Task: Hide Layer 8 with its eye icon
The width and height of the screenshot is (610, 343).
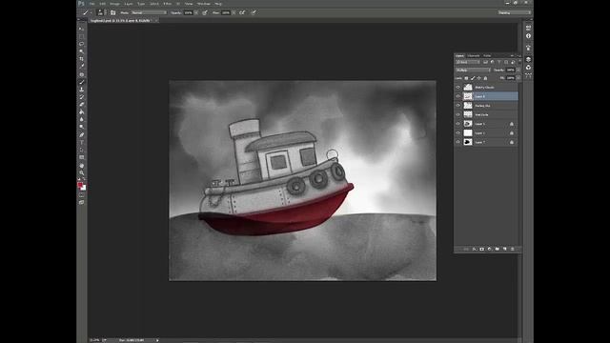Action: [x=457, y=96]
